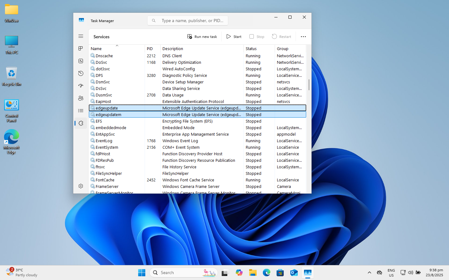The width and height of the screenshot is (449, 280).
Task: Open the Details page icon
Action: click(x=81, y=111)
